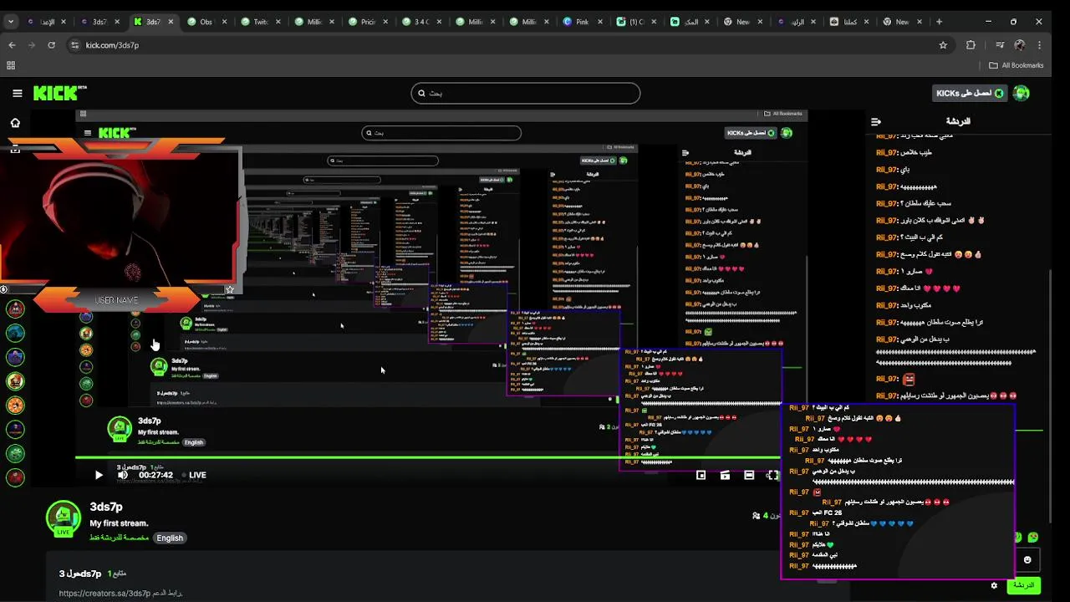Open fifth followed channel avatar in sidebar
The width and height of the screenshot is (1070, 602).
(15, 406)
